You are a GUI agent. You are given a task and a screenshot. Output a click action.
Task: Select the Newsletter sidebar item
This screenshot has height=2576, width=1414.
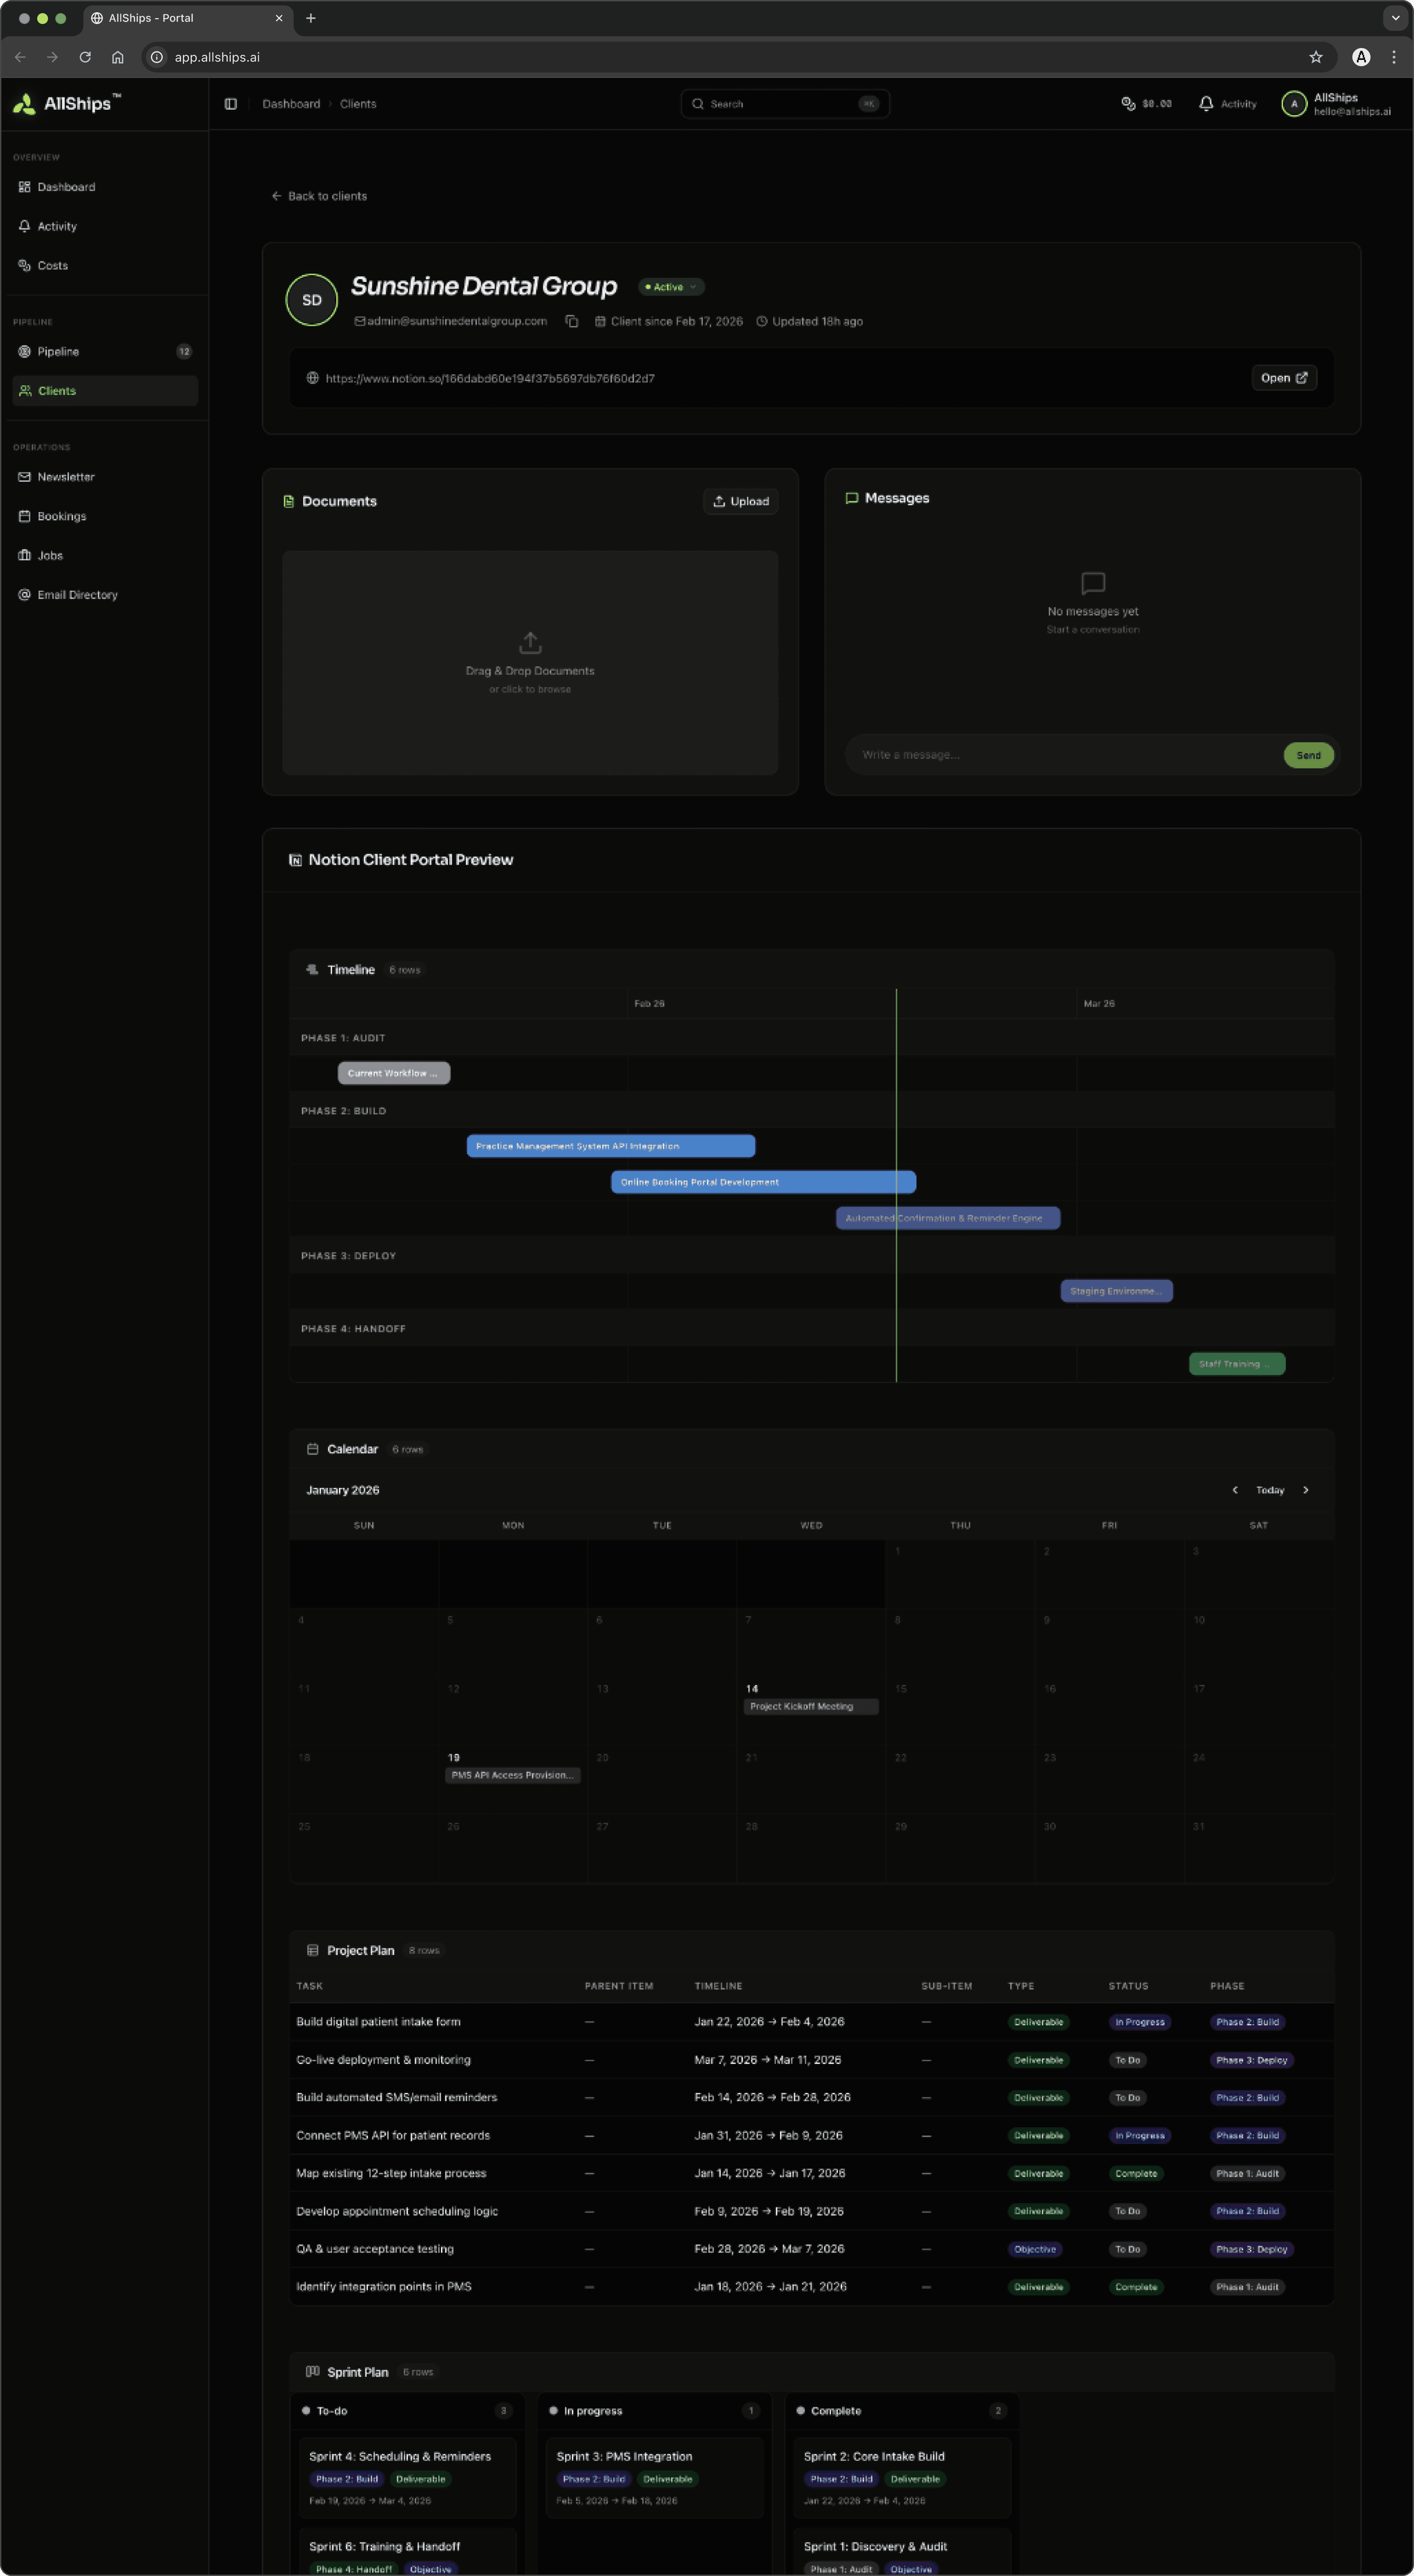tap(66, 477)
